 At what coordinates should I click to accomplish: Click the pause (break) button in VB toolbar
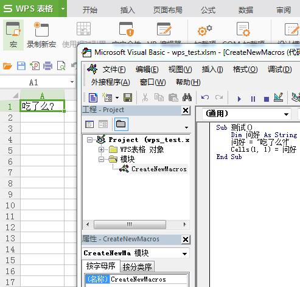pos(253,99)
